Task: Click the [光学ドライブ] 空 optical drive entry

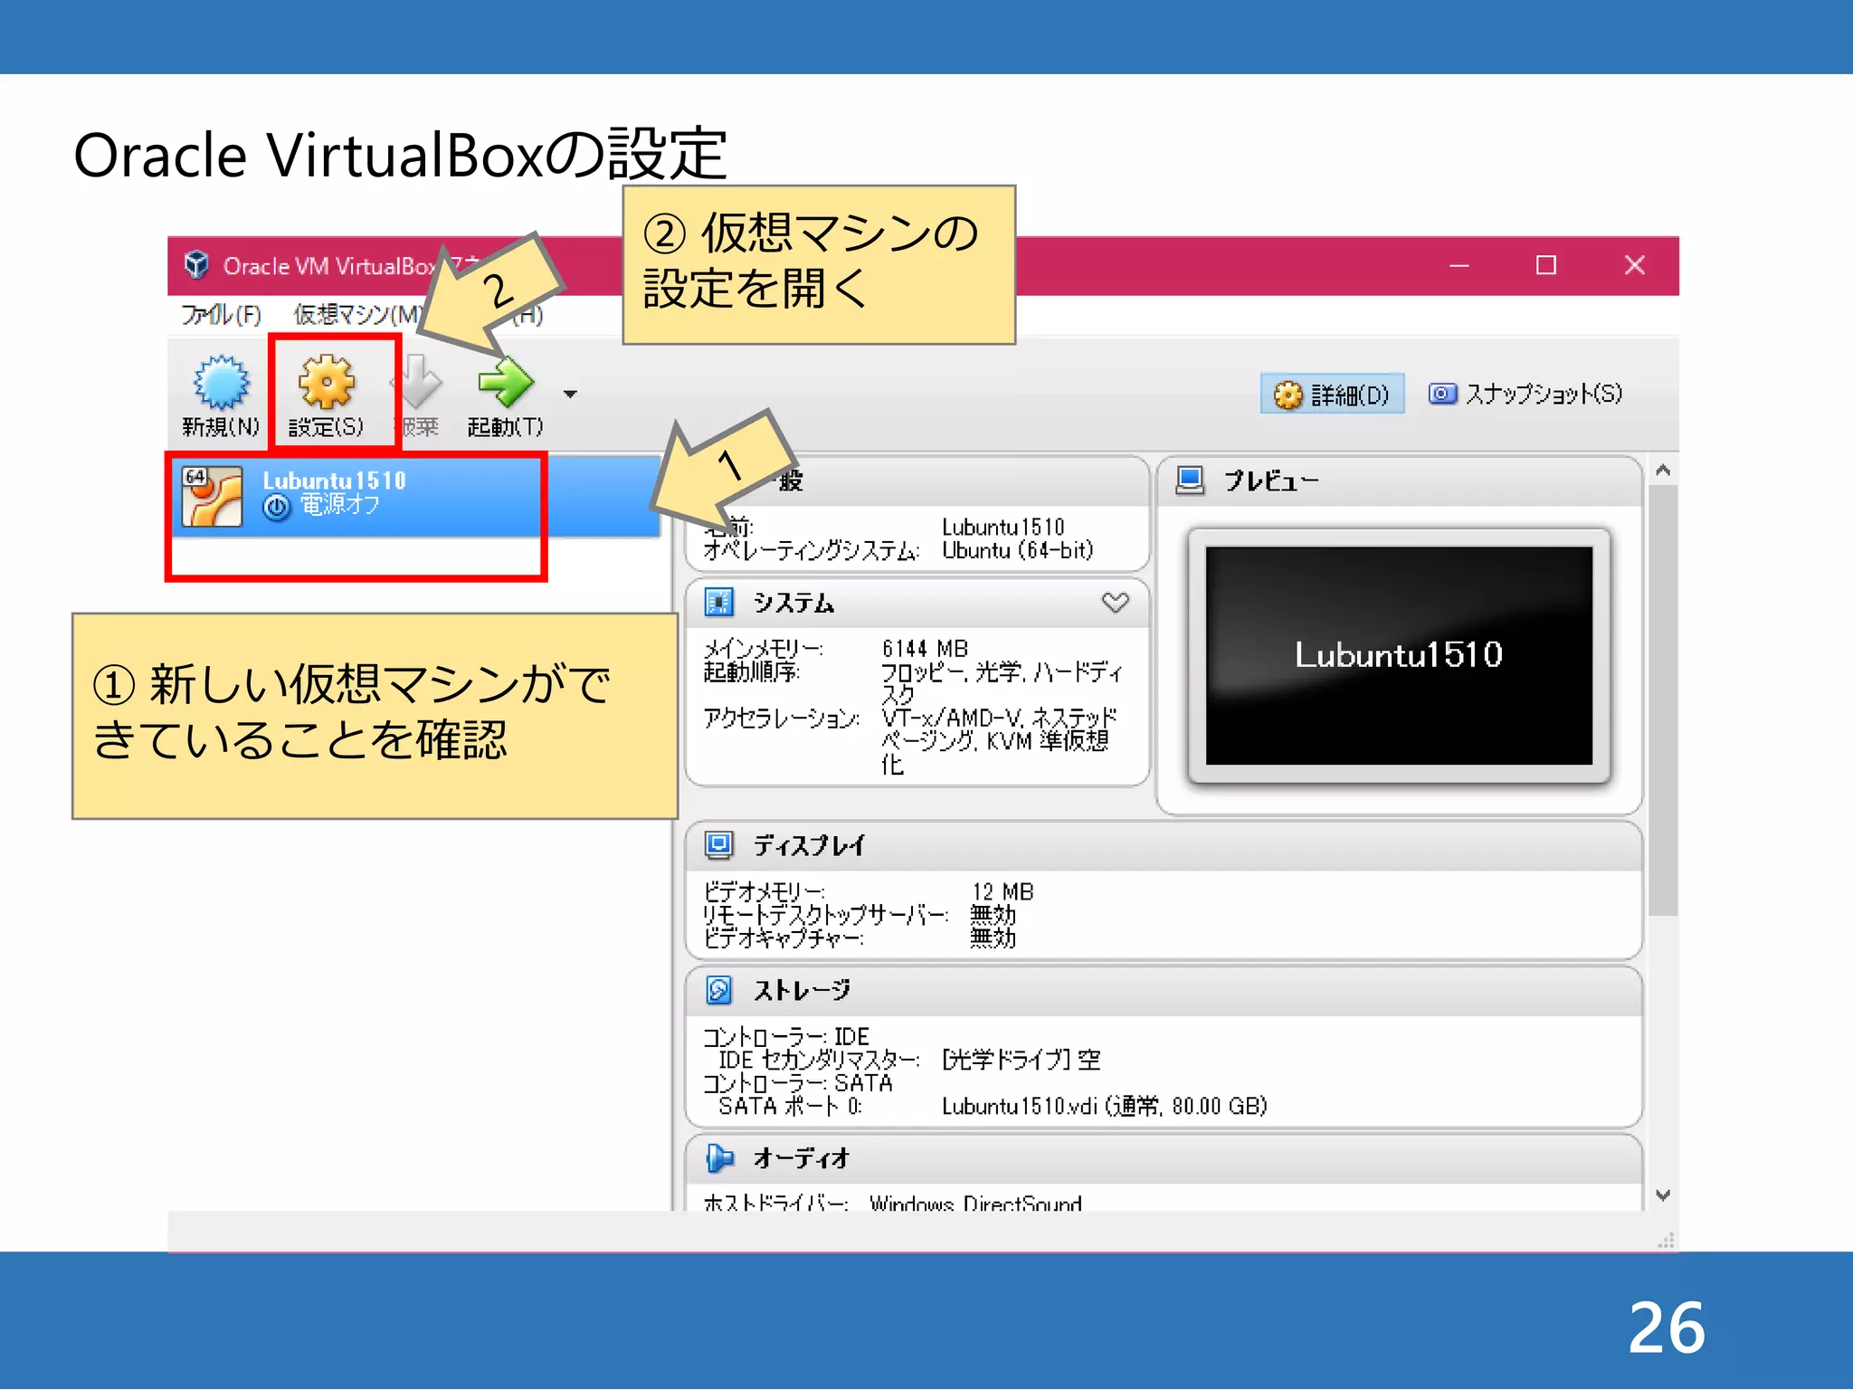Action: click(x=1022, y=1060)
